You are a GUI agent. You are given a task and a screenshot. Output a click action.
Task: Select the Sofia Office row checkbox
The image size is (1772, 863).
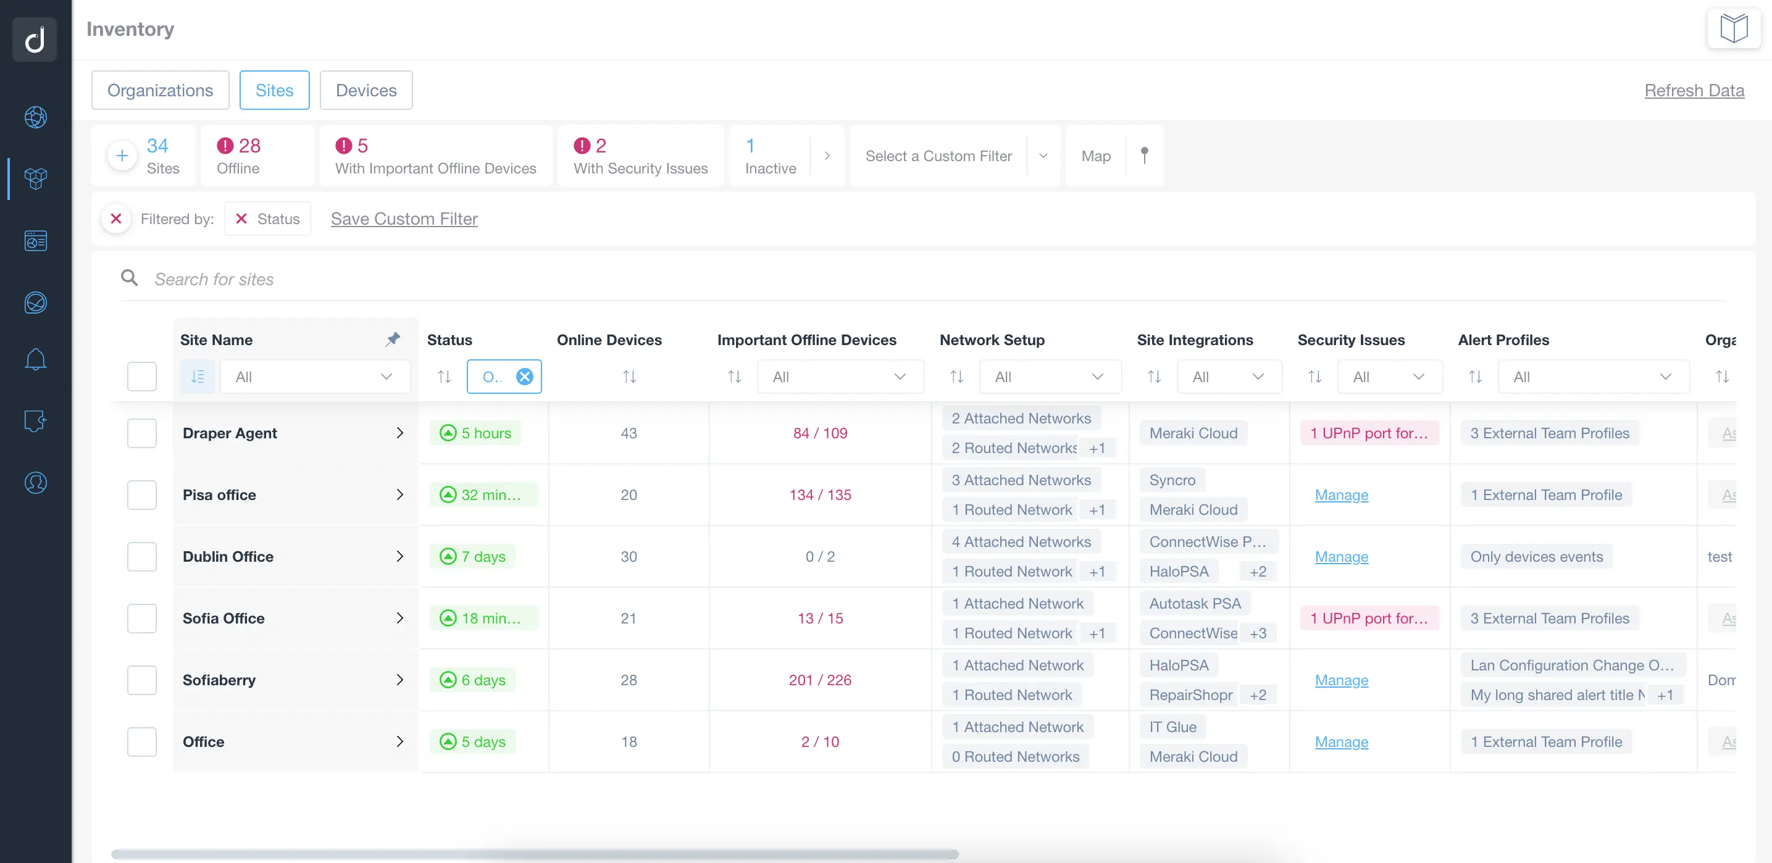coord(142,618)
